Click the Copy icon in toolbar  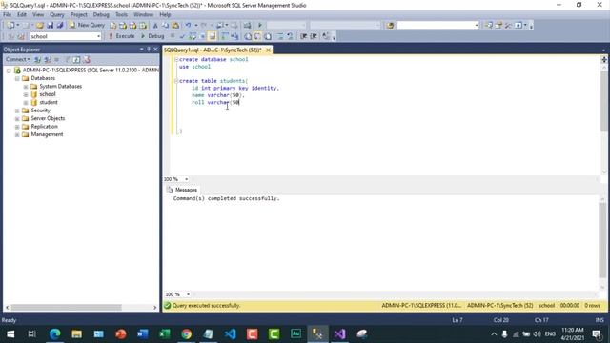pos(165,26)
